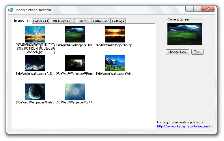The image size is (224, 141).
Task: Click the filename ending da9ce5.jpg
Action: [x=35, y=49]
